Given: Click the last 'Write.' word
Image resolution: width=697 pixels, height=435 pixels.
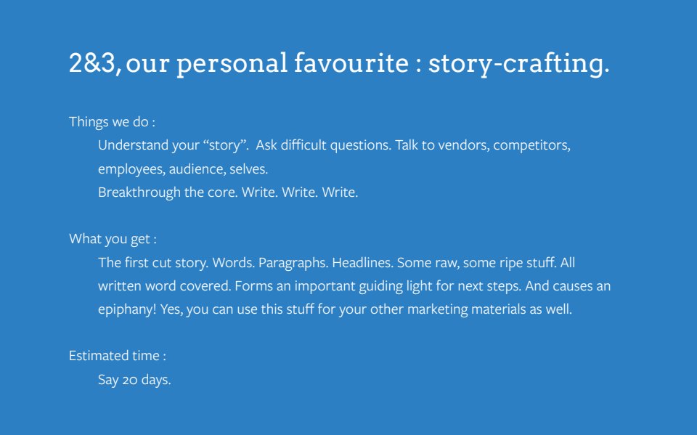Looking at the screenshot, I should pos(340,192).
